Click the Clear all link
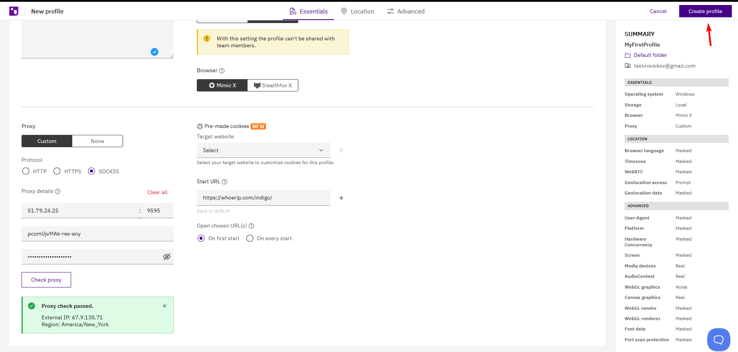738x352 pixels. click(157, 192)
